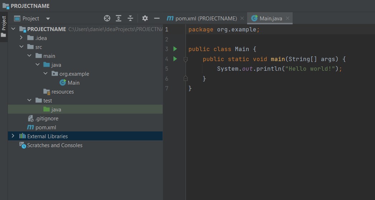Image resolution: width=375 pixels, height=200 pixels.
Task: Fold the main method code block
Action: [186, 59]
